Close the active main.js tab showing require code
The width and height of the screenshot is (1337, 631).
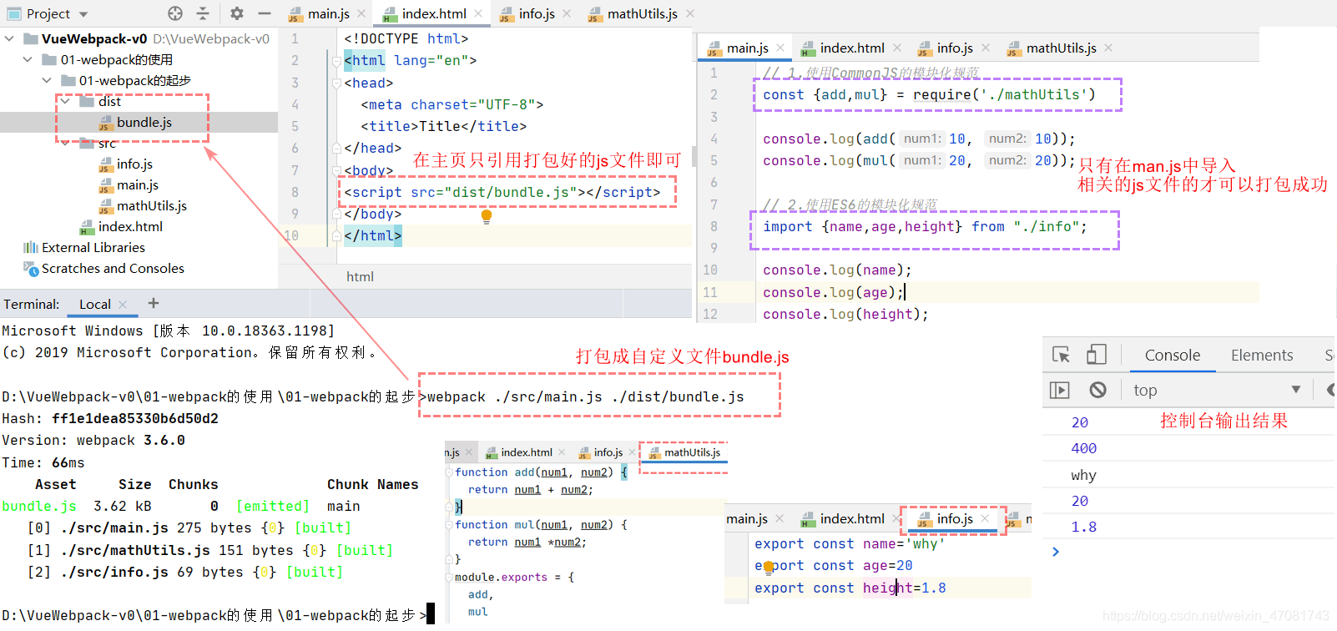(x=780, y=48)
